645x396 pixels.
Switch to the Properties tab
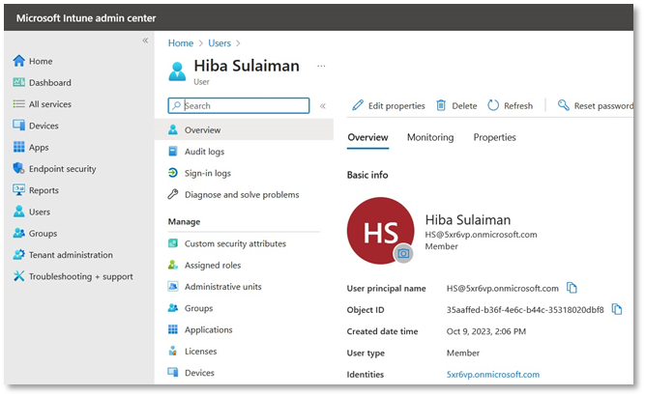pyautogui.click(x=494, y=137)
